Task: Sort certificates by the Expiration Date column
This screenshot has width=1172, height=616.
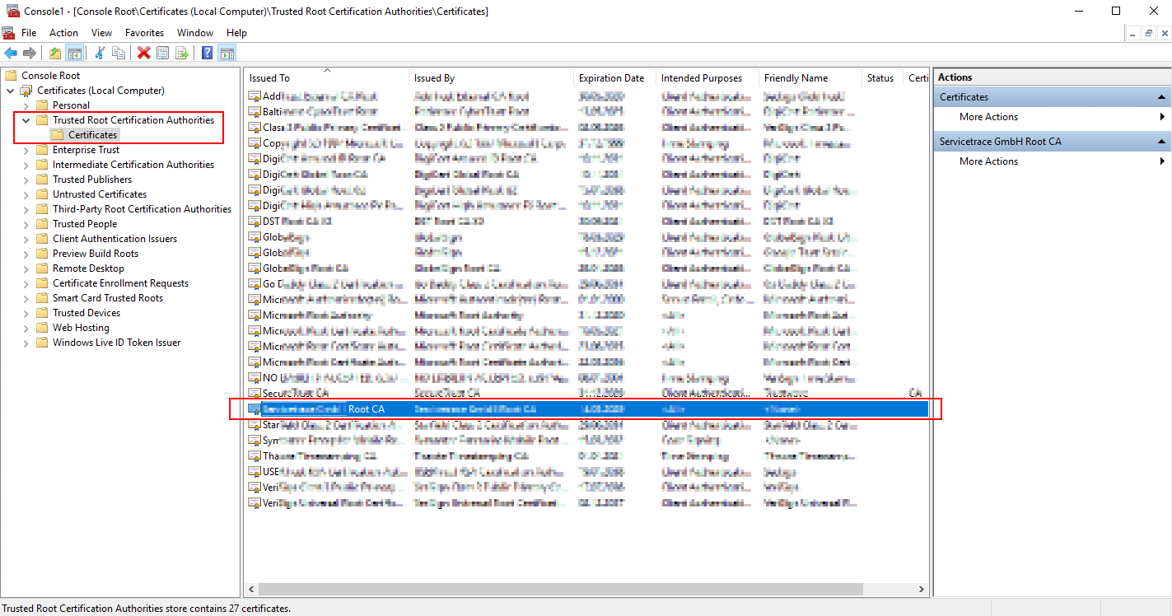Action: click(613, 77)
